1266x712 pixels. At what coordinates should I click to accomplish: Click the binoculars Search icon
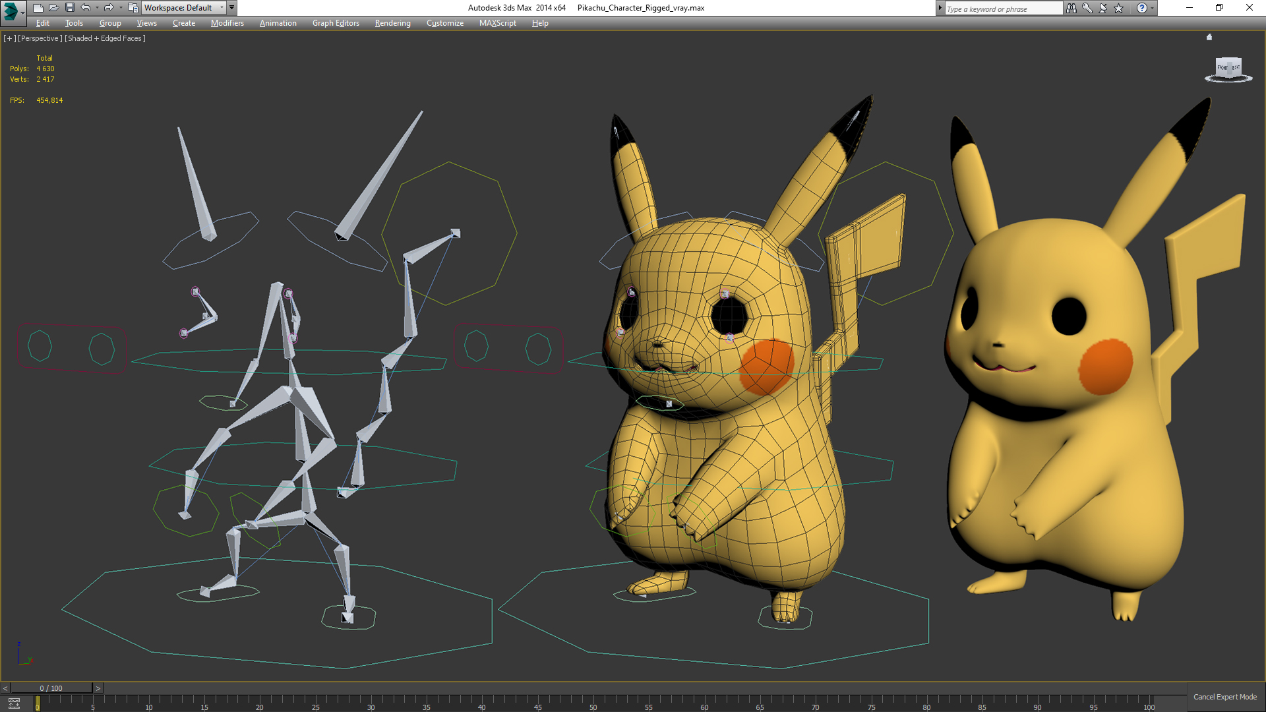click(x=1071, y=8)
